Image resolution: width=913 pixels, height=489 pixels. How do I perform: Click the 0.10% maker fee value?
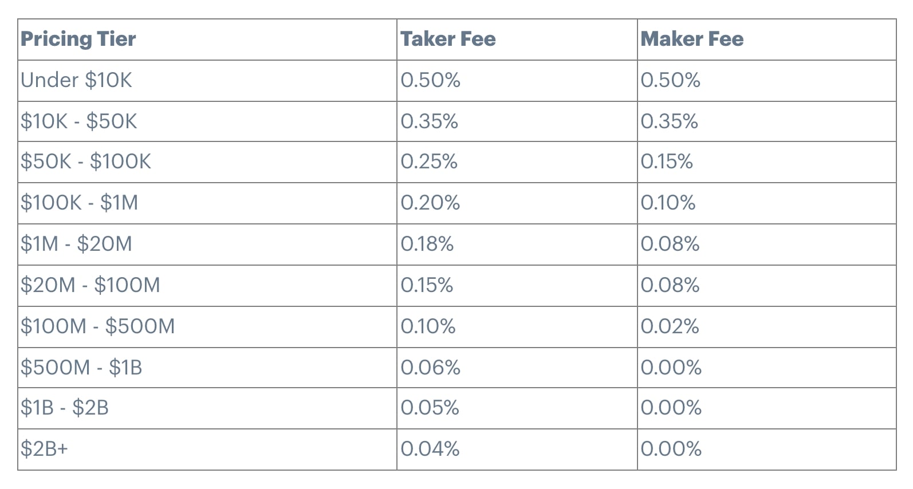668,203
